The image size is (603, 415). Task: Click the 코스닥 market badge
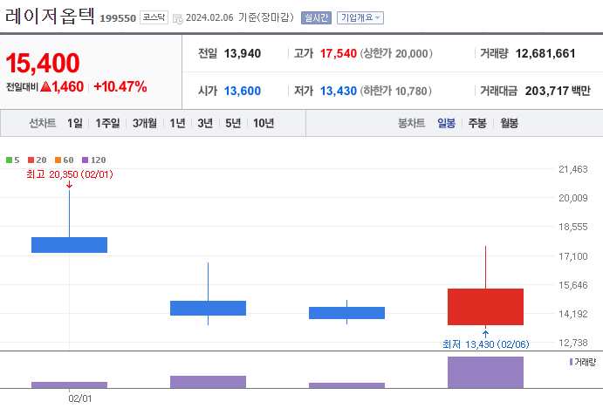point(154,17)
